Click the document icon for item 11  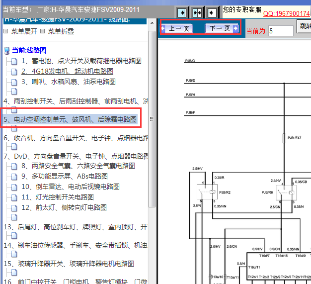click(x=14, y=197)
